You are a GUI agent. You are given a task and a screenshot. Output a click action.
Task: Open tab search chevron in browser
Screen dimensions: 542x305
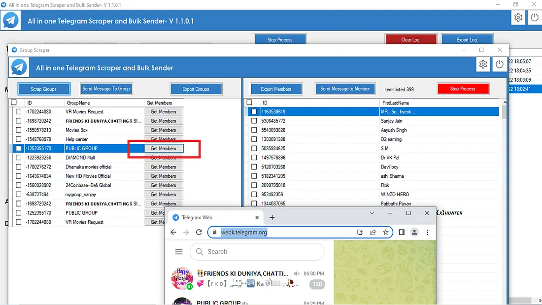point(372,213)
